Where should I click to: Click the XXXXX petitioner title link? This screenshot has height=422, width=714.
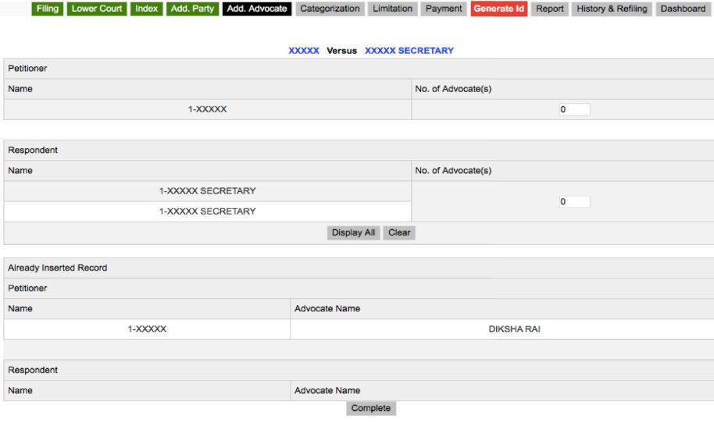point(304,51)
